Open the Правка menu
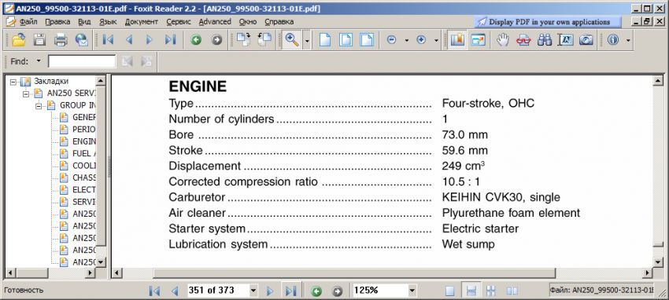Screen dimensions: 669x300 [x=57, y=21]
